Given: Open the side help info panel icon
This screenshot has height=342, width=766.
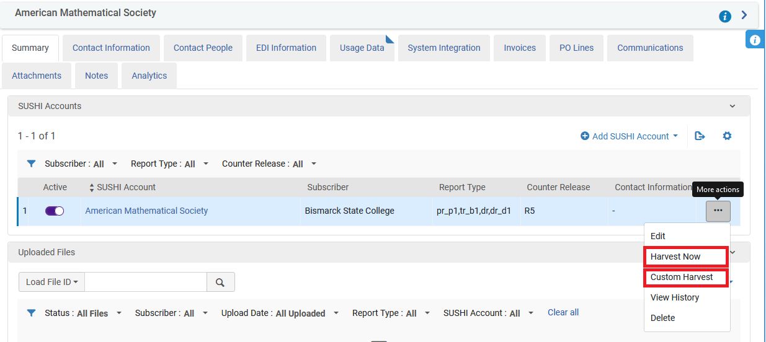Looking at the screenshot, I should tap(755, 40).
